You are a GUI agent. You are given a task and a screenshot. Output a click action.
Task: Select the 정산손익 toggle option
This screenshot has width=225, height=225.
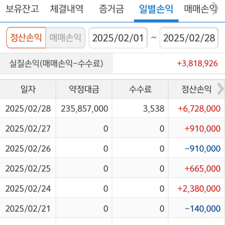(26, 37)
